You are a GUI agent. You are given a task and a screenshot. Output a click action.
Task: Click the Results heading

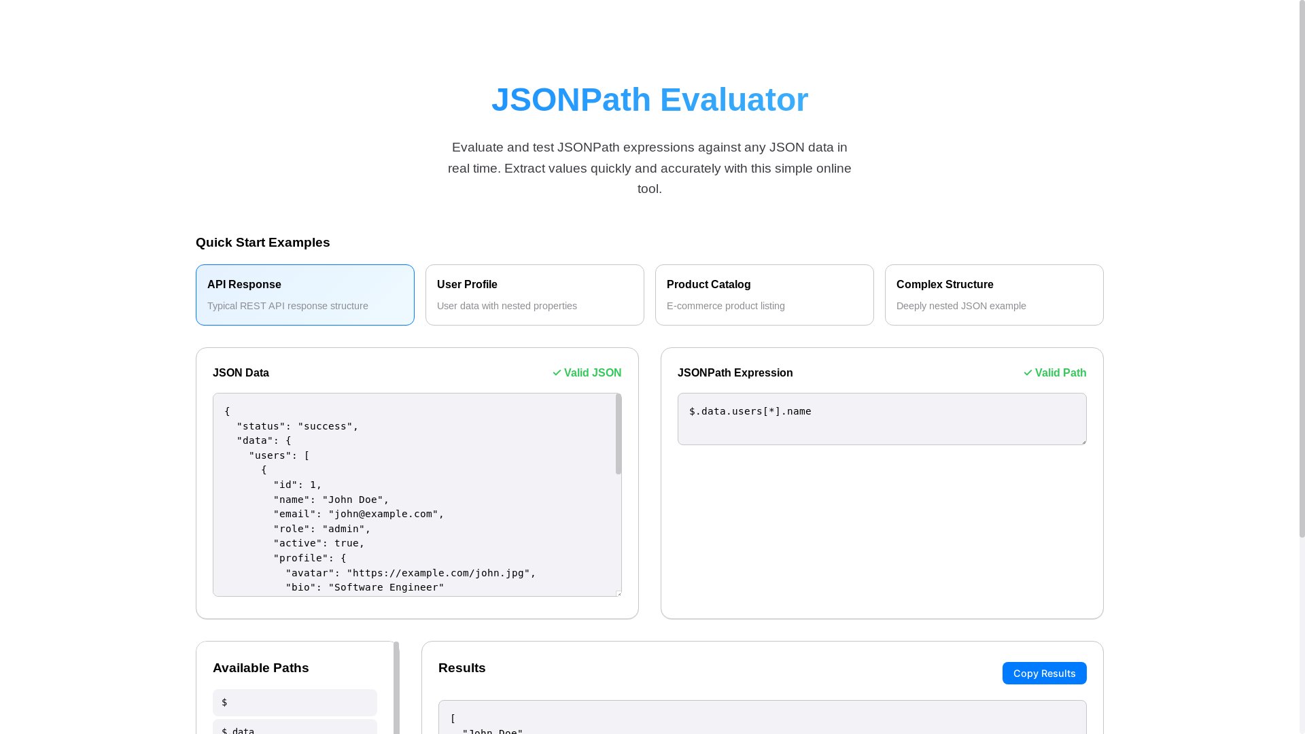[462, 668]
